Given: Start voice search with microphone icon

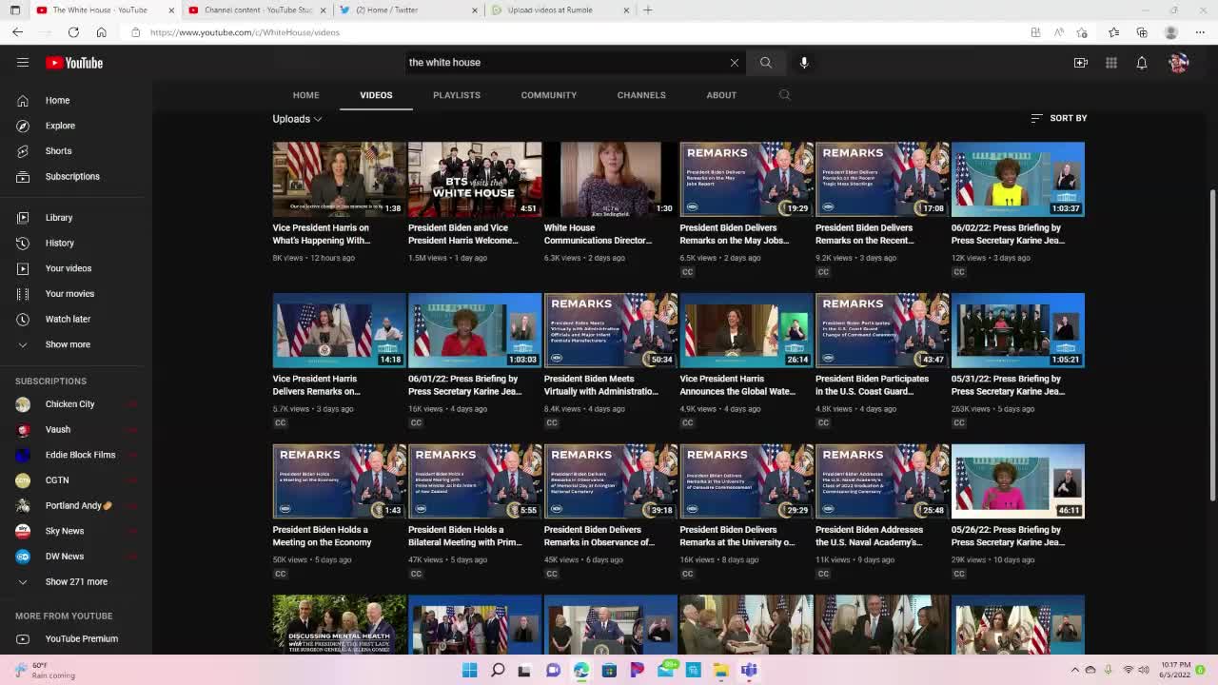Looking at the screenshot, I should (804, 63).
